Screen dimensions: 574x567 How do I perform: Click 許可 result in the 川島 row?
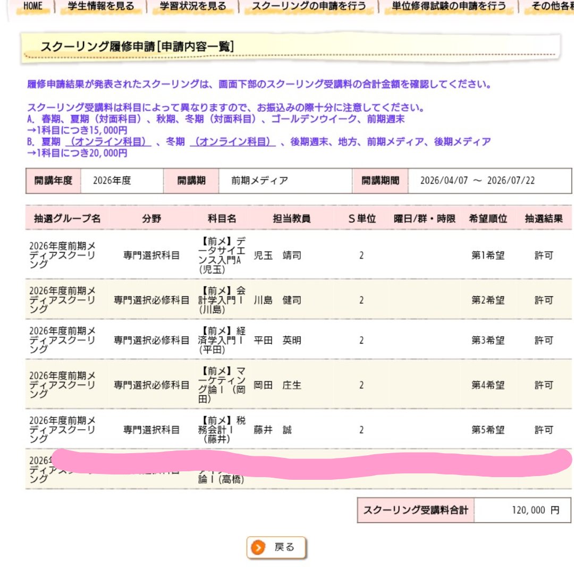pyautogui.click(x=544, y=300)
